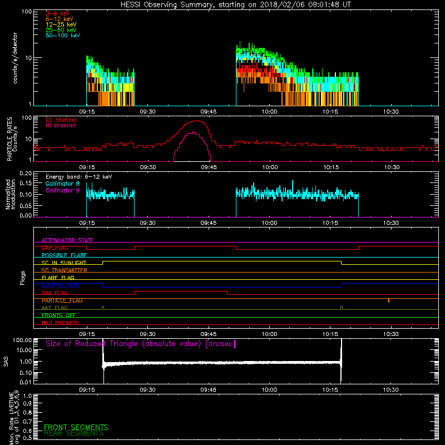Click the FRONT SEGMENTS legend label
This screenshot has height=445, width=445.
[76, 427]
